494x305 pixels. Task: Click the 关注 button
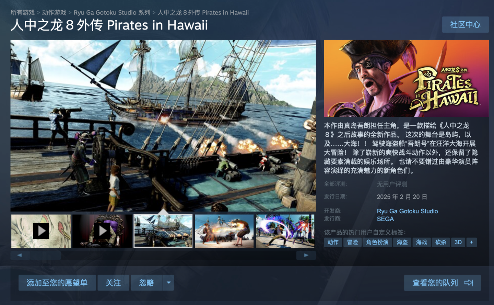[x=113, y=283]
